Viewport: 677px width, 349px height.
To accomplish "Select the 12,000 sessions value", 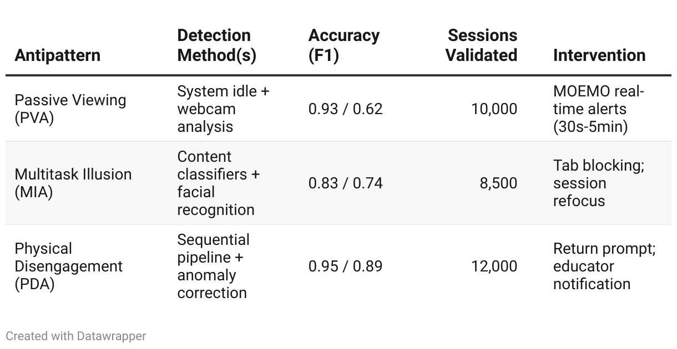I will 494,266.
